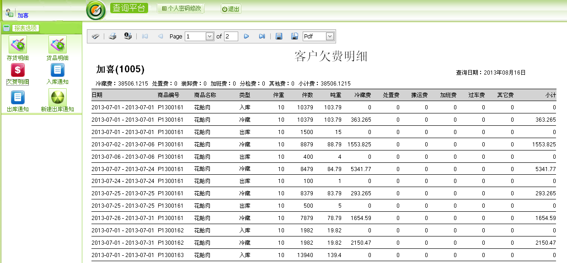567x263 pixels.
Task: Click 吨重 value 88.79
Action: pos(334,145)
